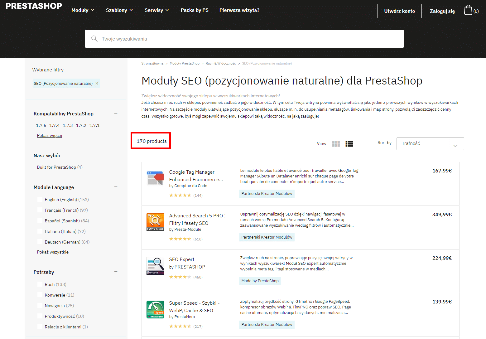Image resolution: width=486 pixels, height=339 pixels.
Task: Click star rating of Google Tag Manager
Action: [x=180, y=196]
